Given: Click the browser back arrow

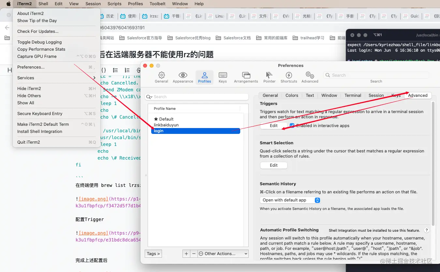Looking at the screenshot, I should tap(7, 28).
